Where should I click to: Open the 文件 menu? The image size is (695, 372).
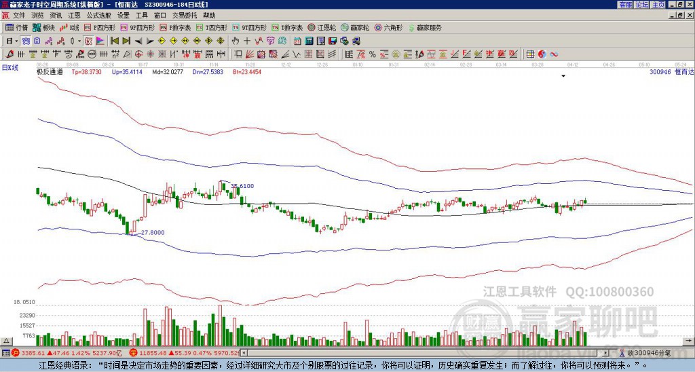(19, 16)
